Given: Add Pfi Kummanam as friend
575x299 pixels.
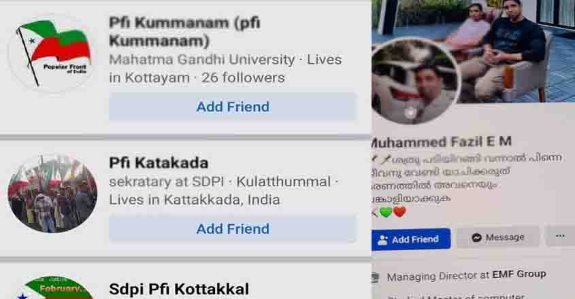Looking at the screenshot, I should tap(233, 107).
